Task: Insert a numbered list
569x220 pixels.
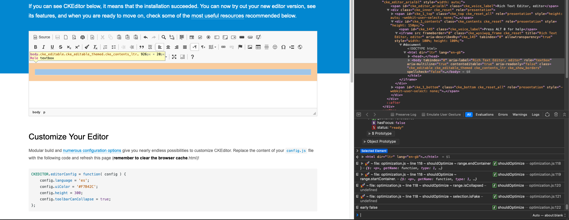Action: click(105, 47)
